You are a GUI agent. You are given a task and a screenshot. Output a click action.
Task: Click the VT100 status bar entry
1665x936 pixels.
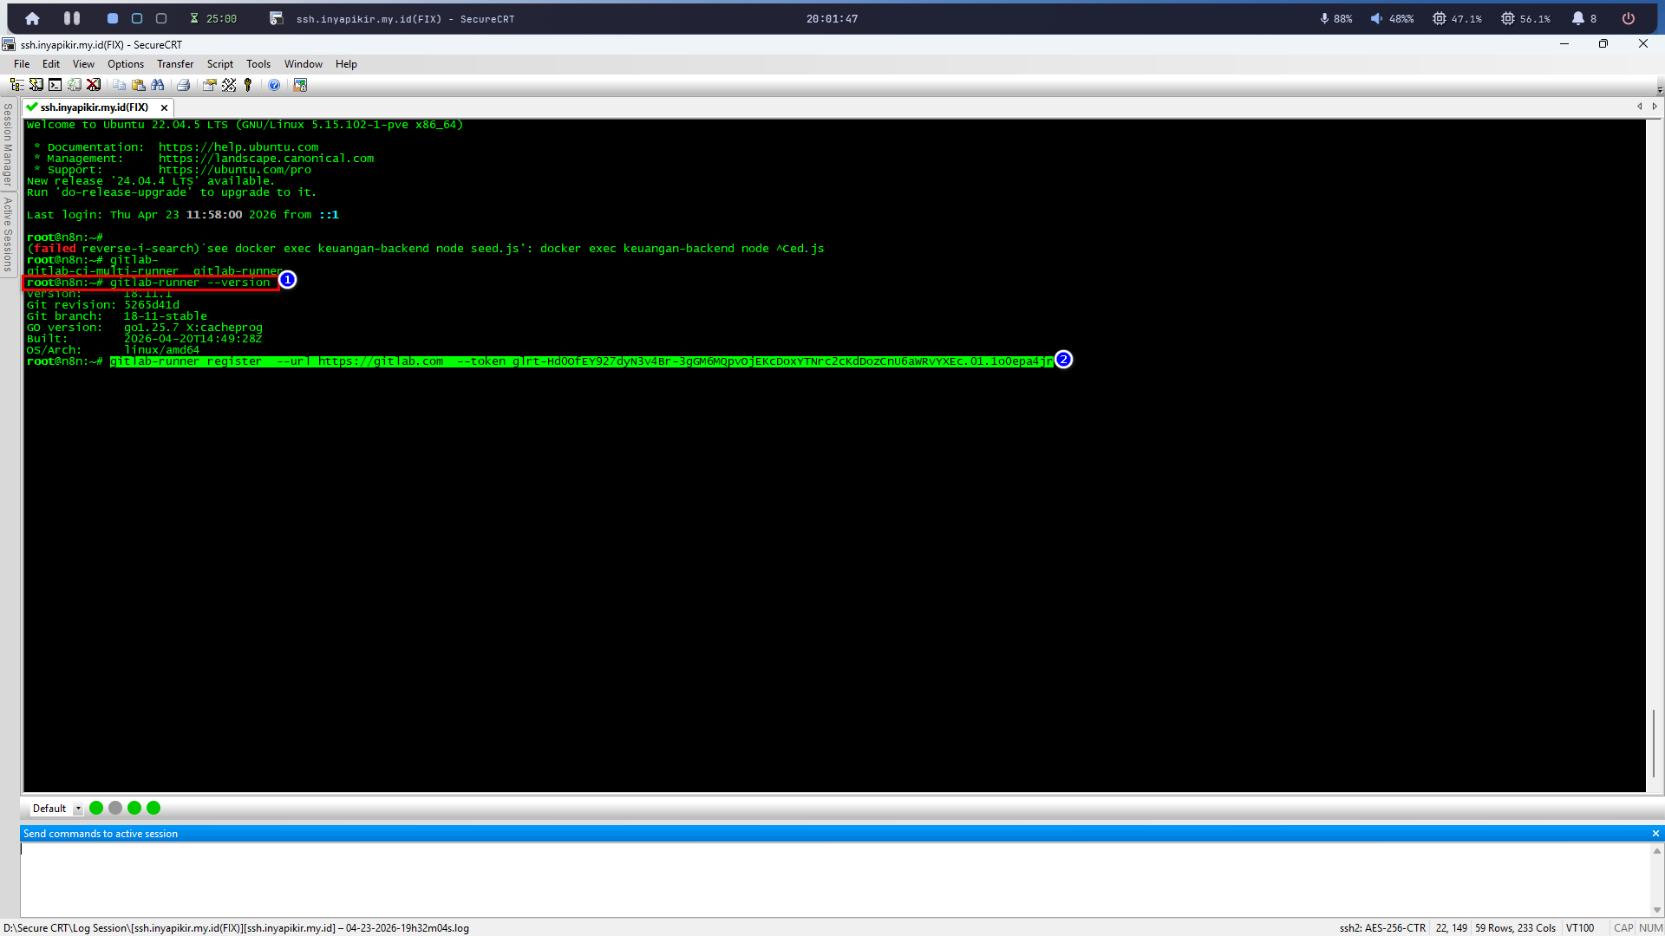(1580, 928)
